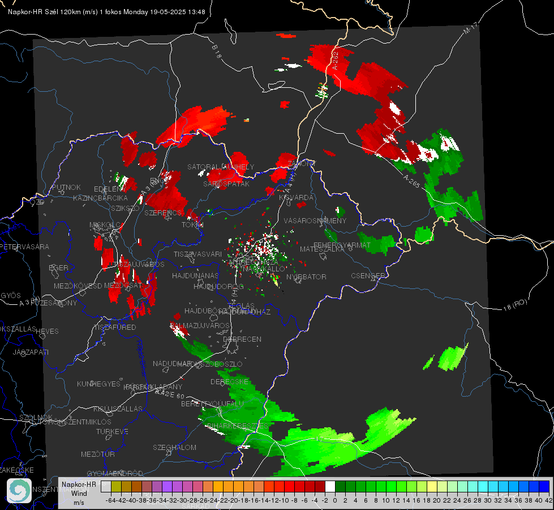Click the JÁSZAPÁTI label
The image size is (554, 510).
tap(31, 352)
